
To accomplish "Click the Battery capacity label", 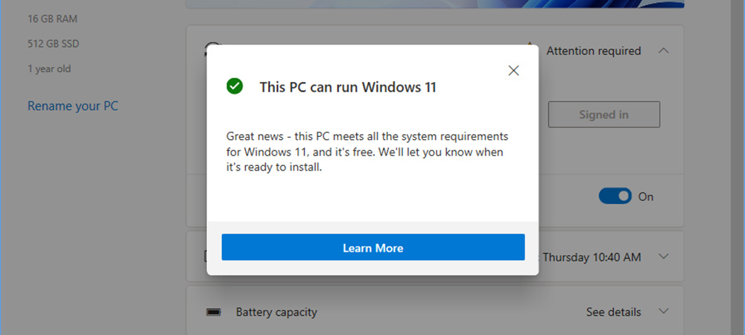I will click(276, 312).
